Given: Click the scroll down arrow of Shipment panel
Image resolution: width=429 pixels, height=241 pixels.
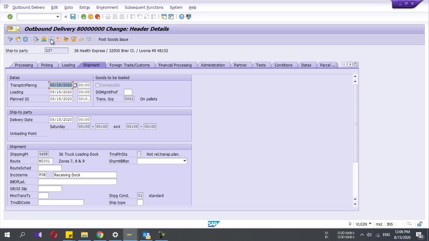Looking at the screenshot, I should [x=355, y=204].
